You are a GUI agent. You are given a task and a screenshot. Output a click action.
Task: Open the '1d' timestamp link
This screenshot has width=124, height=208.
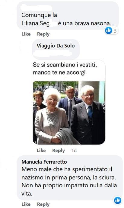[74, 151]
